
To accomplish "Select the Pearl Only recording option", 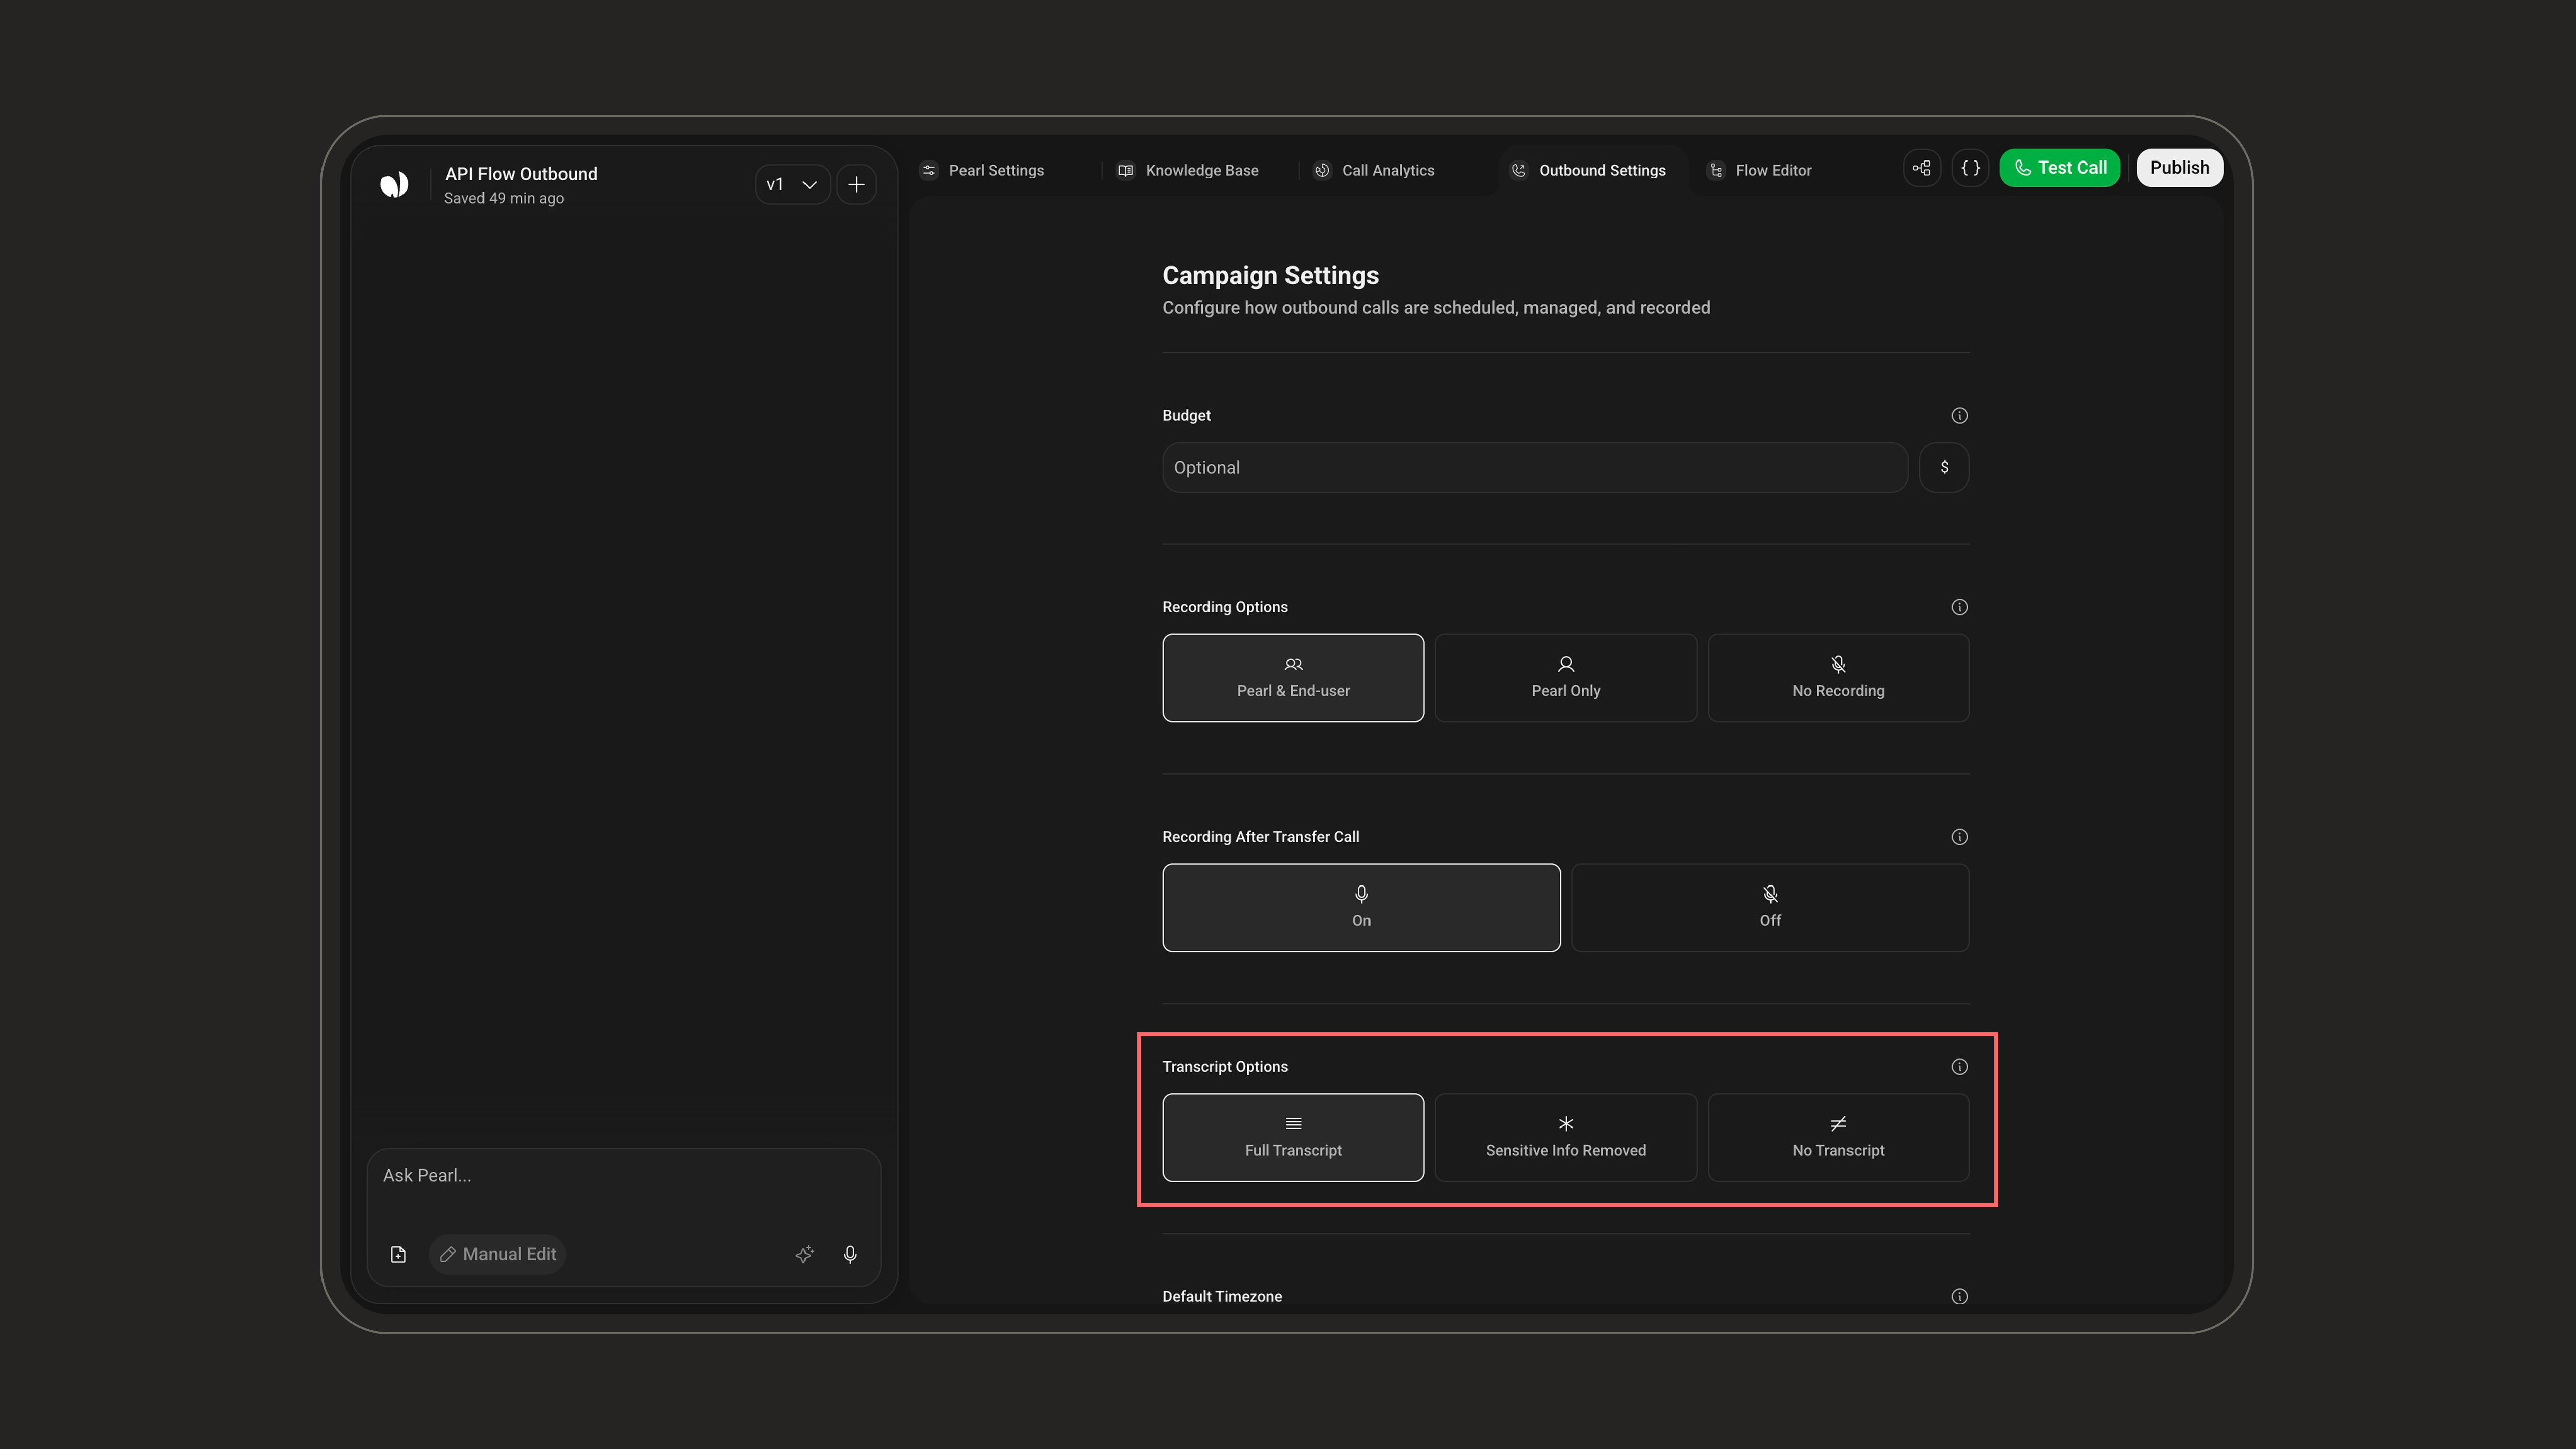I will coord(1566,678).
